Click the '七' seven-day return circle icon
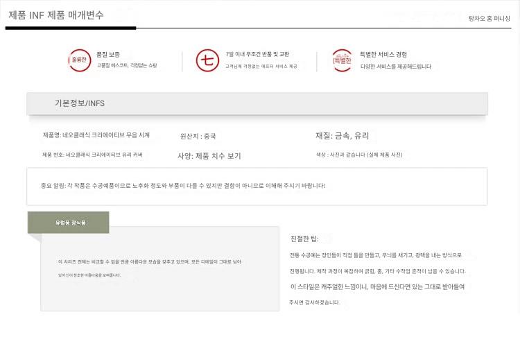Image resolution: width=520 pixels, height=346 pixels. pyautogui.click(x=207, y=60)
